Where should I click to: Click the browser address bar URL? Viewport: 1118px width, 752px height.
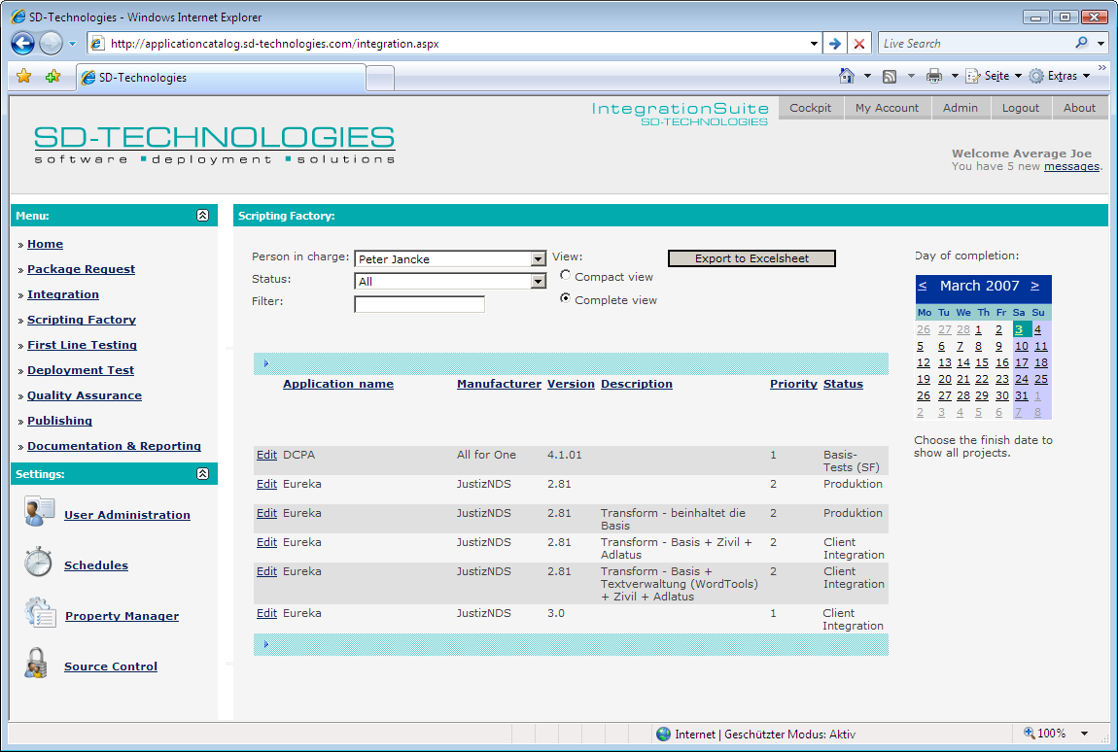pos(274,44)
